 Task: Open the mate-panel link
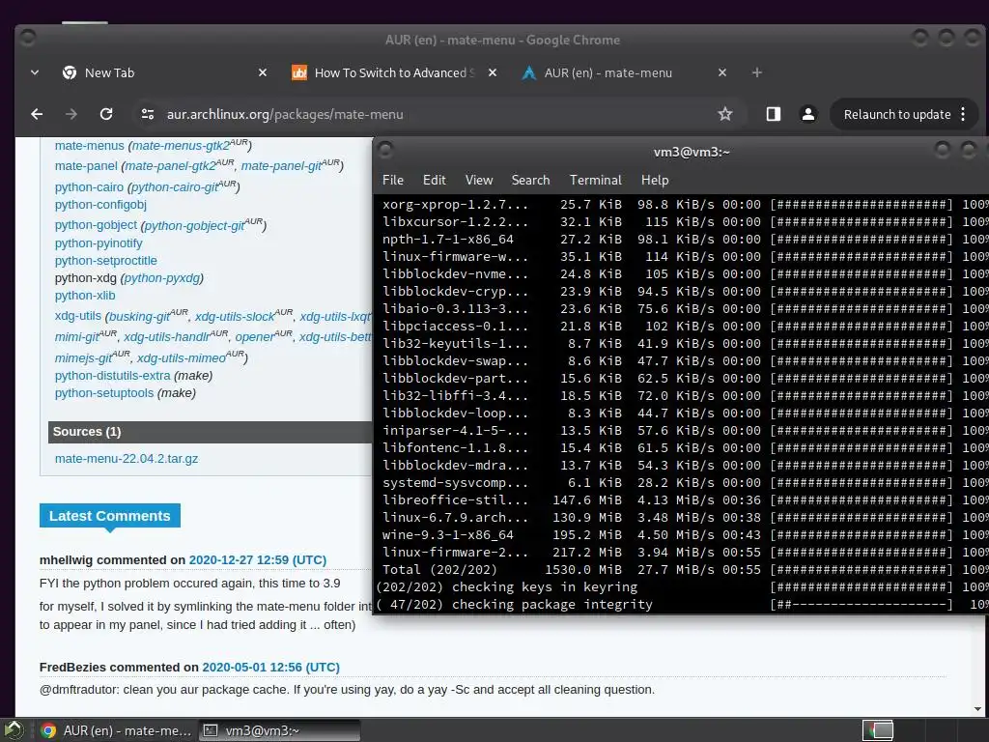pyautogui.click(x=86, y=166)
